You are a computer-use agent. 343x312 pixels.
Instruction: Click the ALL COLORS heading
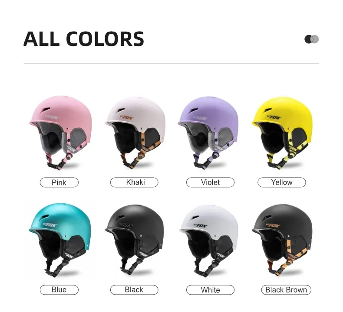pos(83,39)
